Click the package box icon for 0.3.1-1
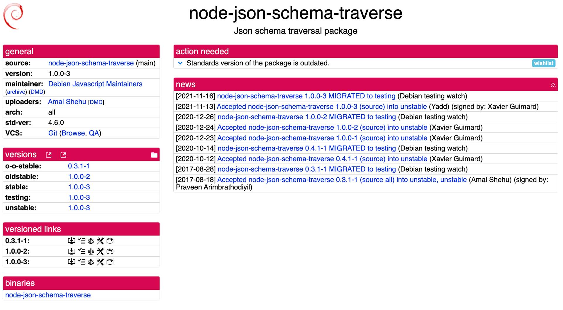 tap(110, 241)
